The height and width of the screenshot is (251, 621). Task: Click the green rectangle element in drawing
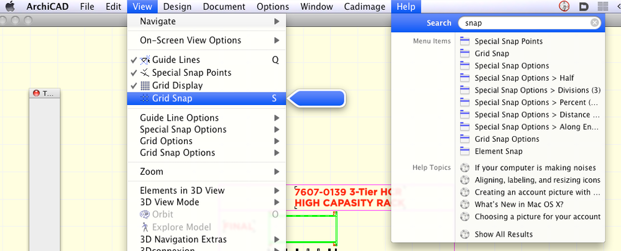tap(311, 229)
